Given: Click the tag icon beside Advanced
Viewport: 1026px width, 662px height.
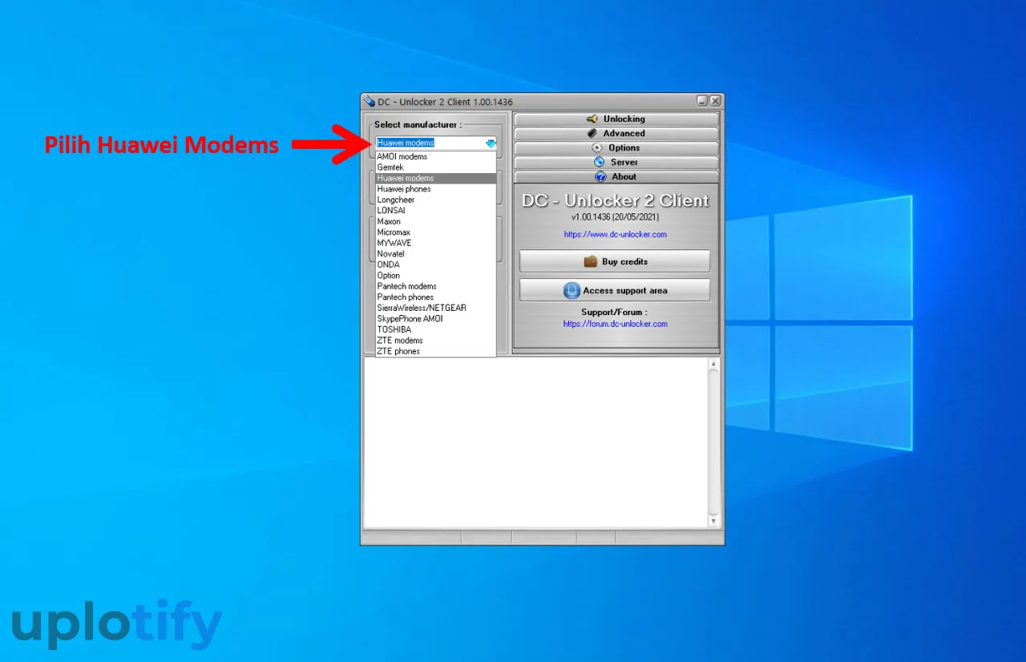Looking at the screenshot, I should 592,134.
